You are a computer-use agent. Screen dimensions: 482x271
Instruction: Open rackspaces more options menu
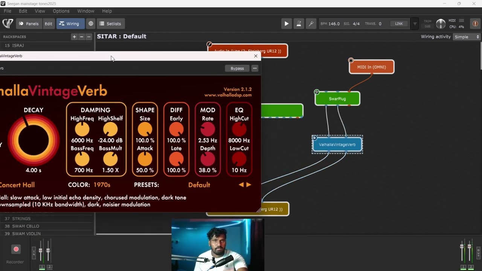[88, 37]
